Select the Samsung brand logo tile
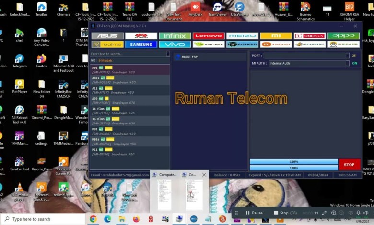The image size is (374, 225). [140, 44]
